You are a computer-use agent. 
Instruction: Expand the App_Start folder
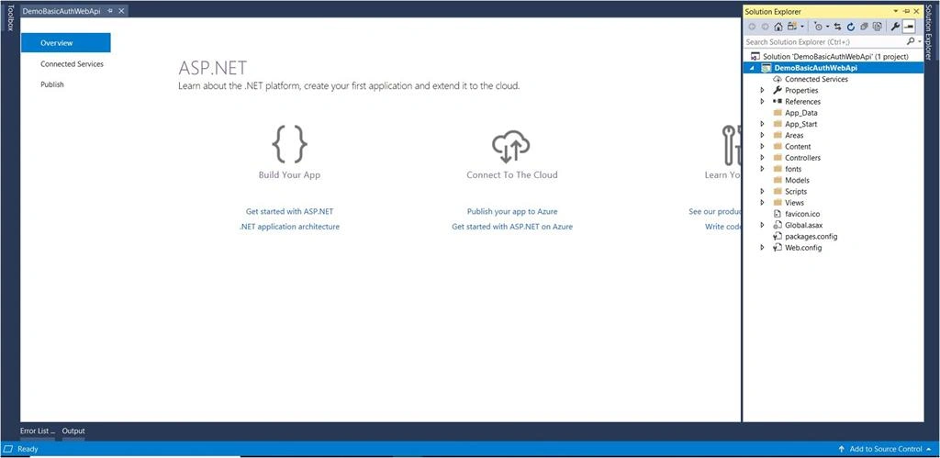coord(763,124)
